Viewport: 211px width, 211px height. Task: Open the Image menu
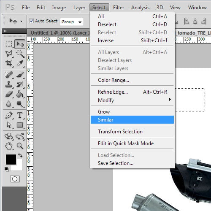coord(59,8)
